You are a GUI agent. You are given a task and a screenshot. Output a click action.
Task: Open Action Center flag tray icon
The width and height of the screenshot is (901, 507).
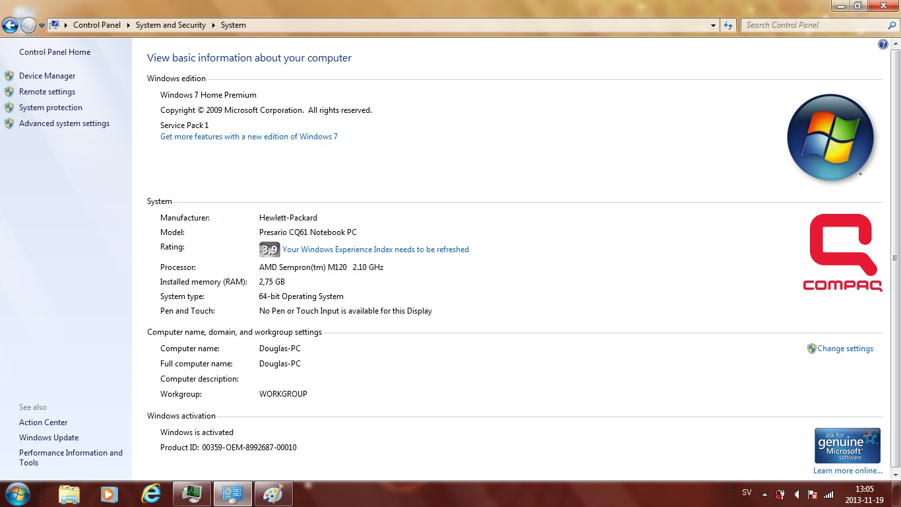pos(813,494)
